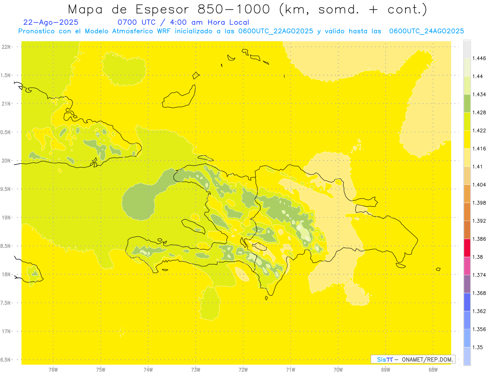
Task: Click the red swatch between 1.38 and 1.386
Action: 467,248
